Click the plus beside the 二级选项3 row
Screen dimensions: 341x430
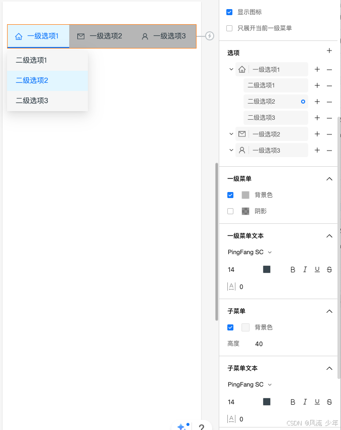317,118
